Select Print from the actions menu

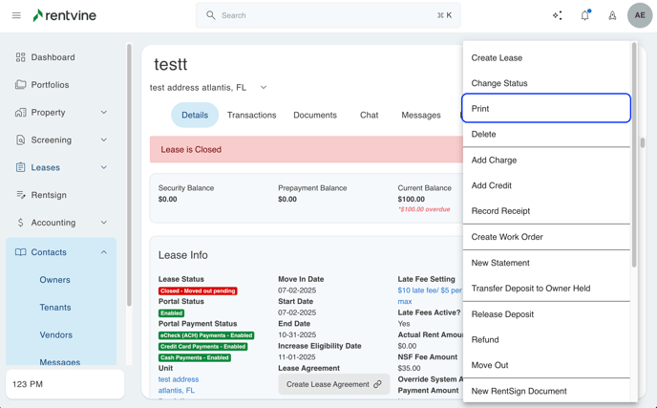545,109
